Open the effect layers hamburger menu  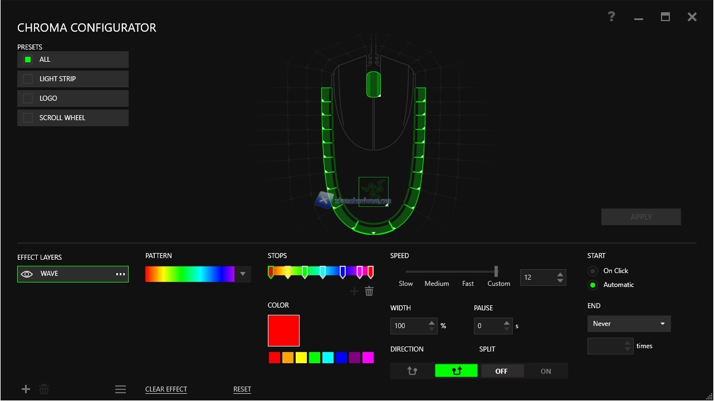(x=120, y=389)
